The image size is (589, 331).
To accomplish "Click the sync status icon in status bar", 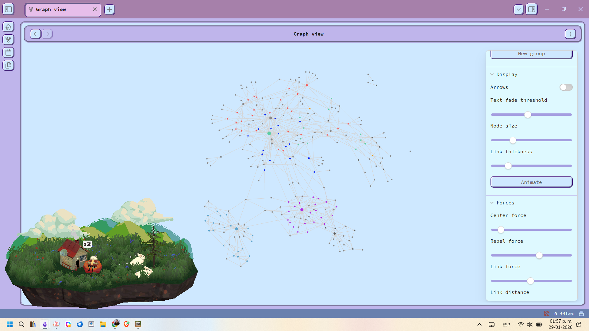I will click(547, 314).
